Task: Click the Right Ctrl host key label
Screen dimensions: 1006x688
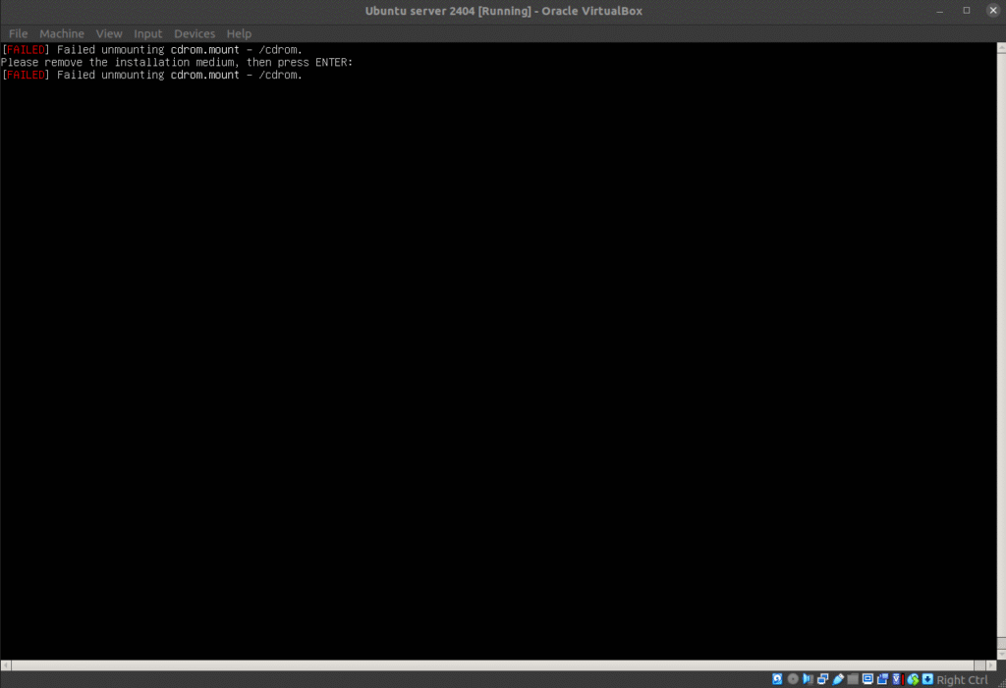Action: tap(962, 680)
